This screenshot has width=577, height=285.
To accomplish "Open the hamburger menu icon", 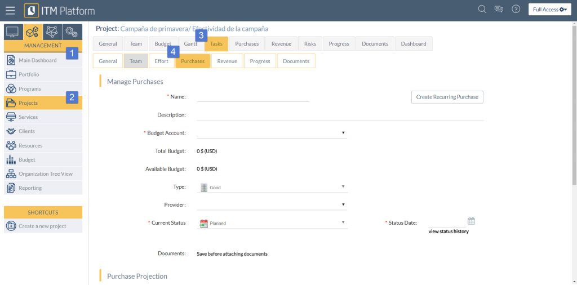I will (x=10, y=10).
